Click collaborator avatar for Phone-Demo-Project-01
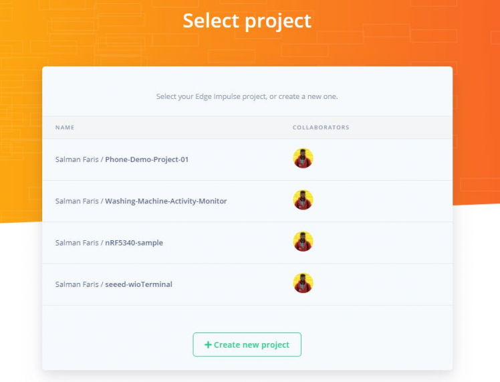The image size is (500, 382). pos(303,159)
